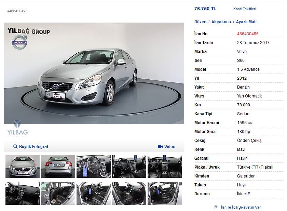Select the last thumbnail in second row
This screenshot has width=287, height=211.
165,193
